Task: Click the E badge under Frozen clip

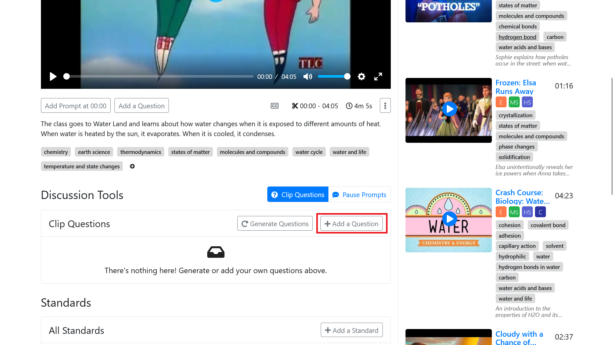Action: point(501,102)
